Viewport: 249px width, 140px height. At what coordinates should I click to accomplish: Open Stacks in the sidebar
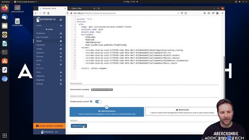tap(39, 41)
